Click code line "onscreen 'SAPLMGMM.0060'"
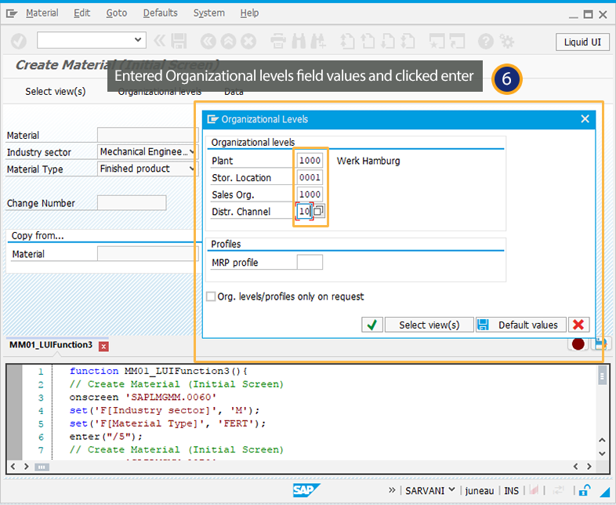616x505 pixels. [x=143, y=398]
